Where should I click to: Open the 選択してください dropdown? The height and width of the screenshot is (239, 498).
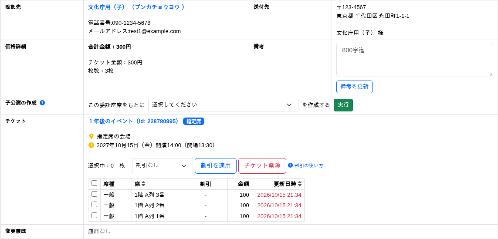(x=223, y=105)
